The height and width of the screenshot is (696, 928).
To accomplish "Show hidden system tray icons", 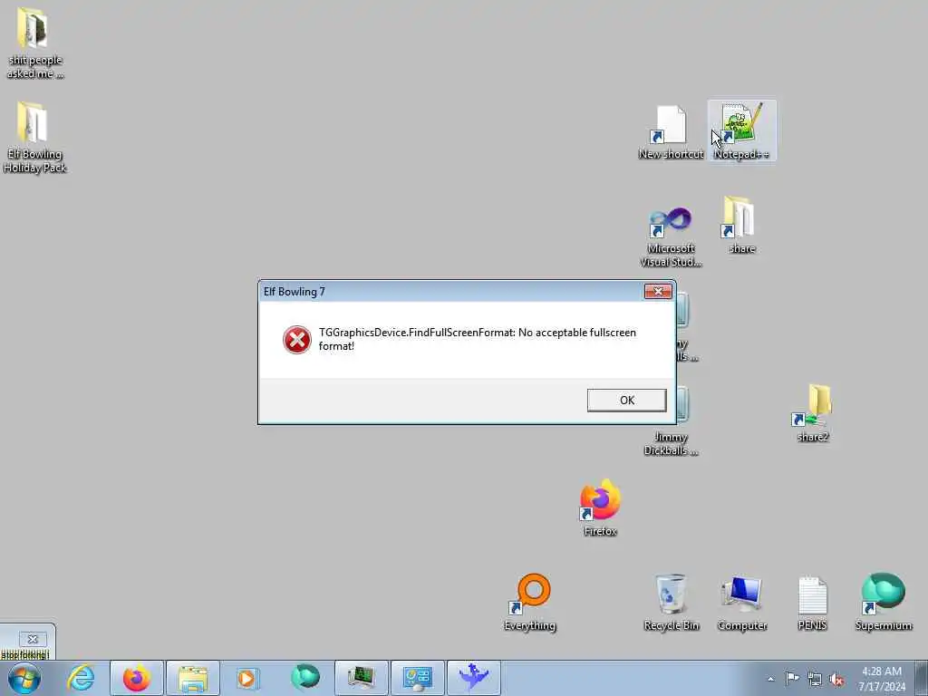I will [x=770, y=679].
